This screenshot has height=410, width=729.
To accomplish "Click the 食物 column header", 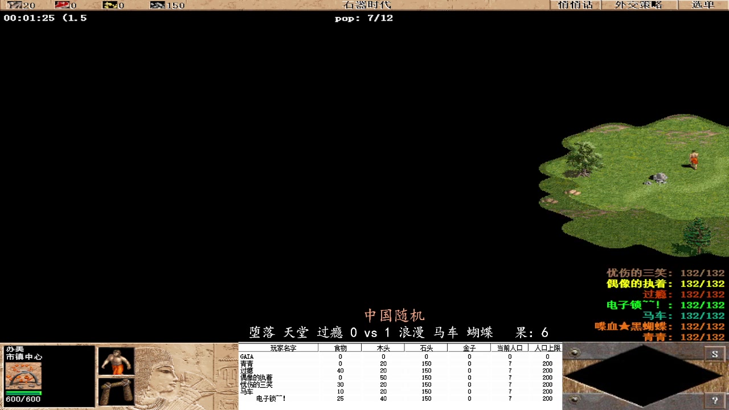I will click(340, 348).
